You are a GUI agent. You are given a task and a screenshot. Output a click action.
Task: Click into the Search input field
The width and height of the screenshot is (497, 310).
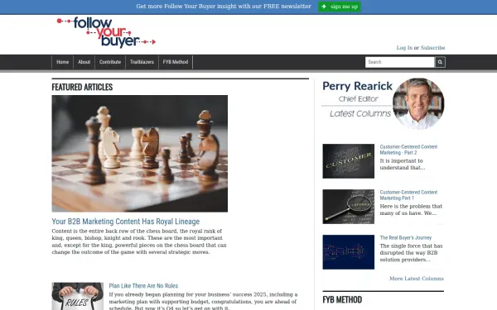point(400,62)
